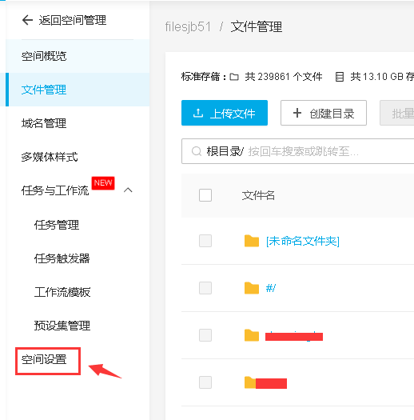Click the folder icon beside [未命名文件夹]

[x=252, y=241]
